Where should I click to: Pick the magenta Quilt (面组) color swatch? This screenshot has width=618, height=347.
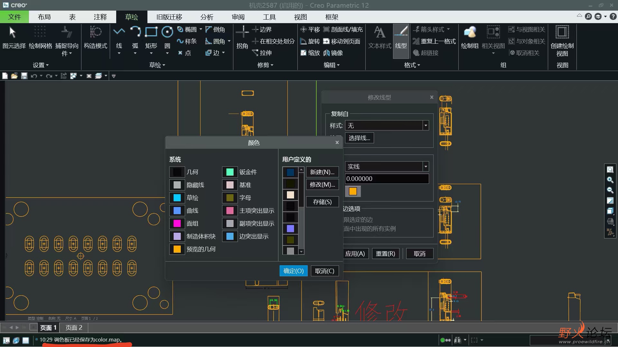(177, 224)
